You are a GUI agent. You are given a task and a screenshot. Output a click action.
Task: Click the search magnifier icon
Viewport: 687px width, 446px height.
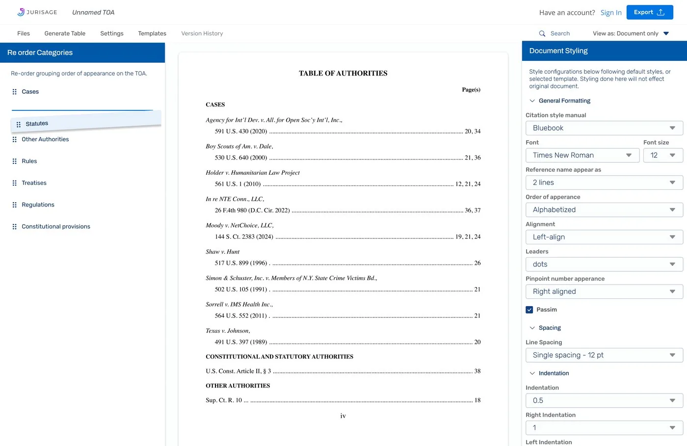(x=542, y=33)
